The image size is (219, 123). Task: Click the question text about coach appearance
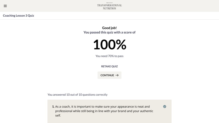(x=104, y=111)
